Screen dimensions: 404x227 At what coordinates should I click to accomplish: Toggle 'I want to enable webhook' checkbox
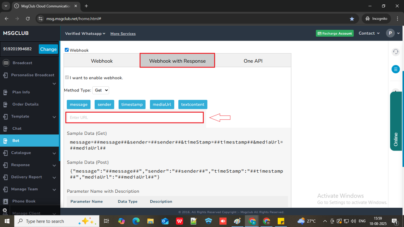pos(67,78)
